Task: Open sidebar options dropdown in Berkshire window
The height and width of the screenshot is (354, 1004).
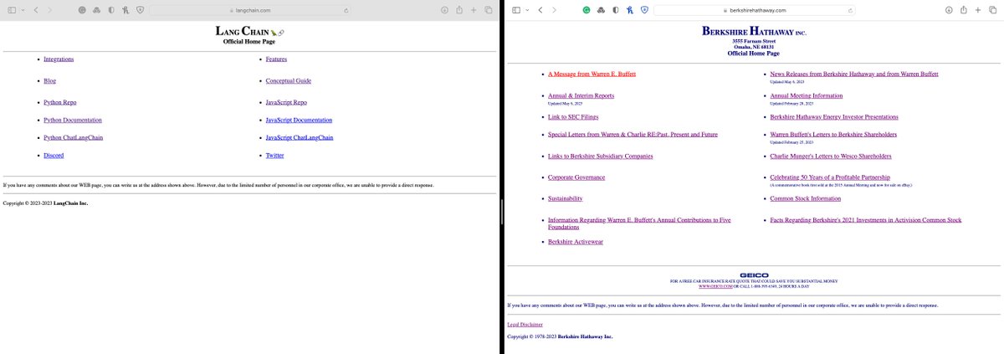Action: pyautogui.click(x=525, y=10)
